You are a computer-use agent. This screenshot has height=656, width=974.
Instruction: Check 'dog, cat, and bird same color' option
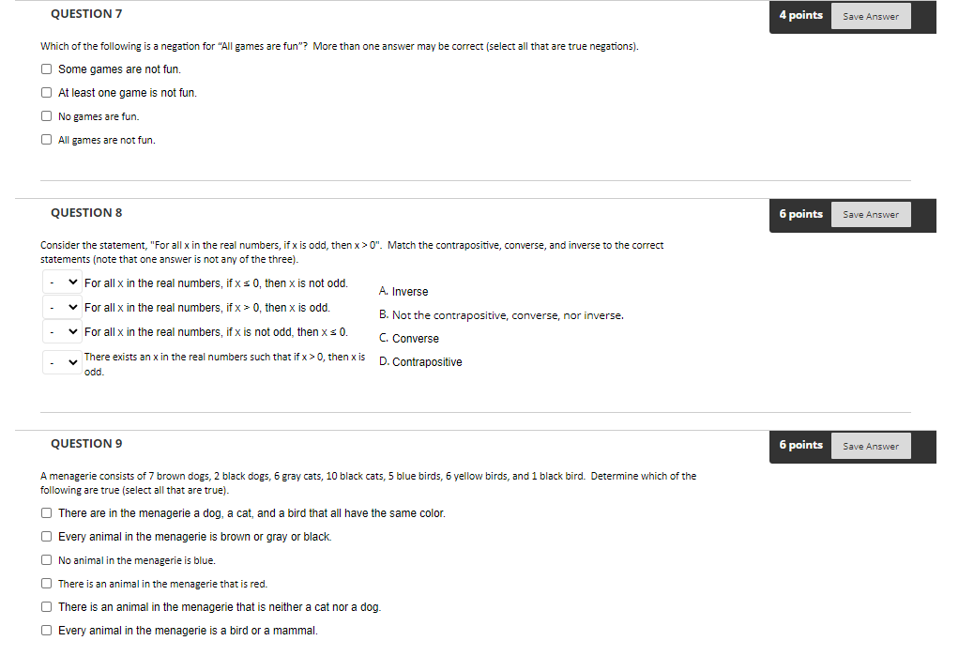pyautogui.click(x=47, y=513)
